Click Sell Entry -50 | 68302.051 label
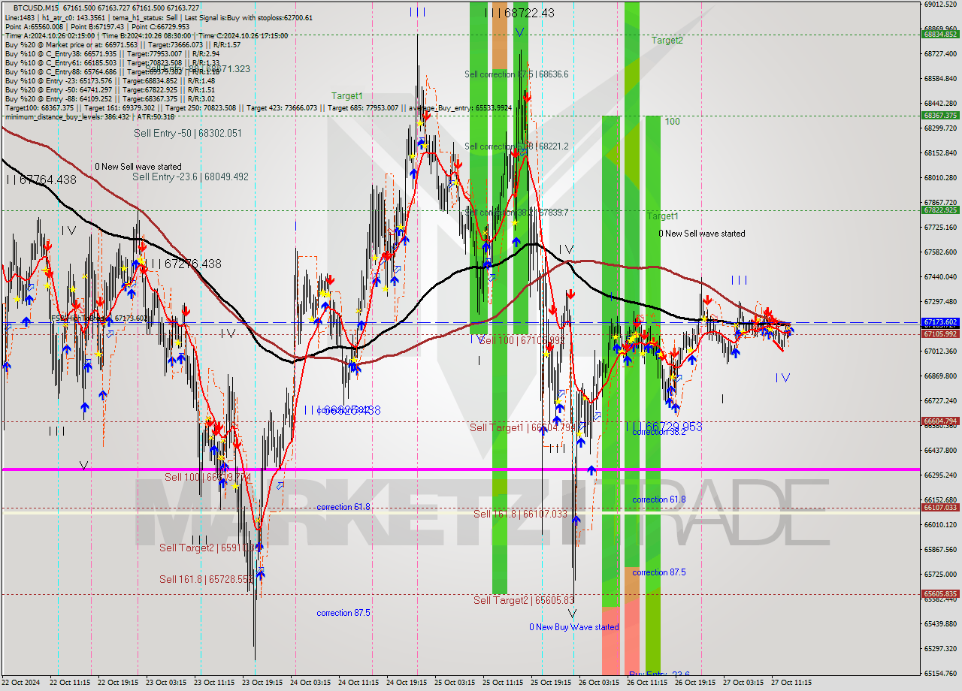 tap(188, 133)
